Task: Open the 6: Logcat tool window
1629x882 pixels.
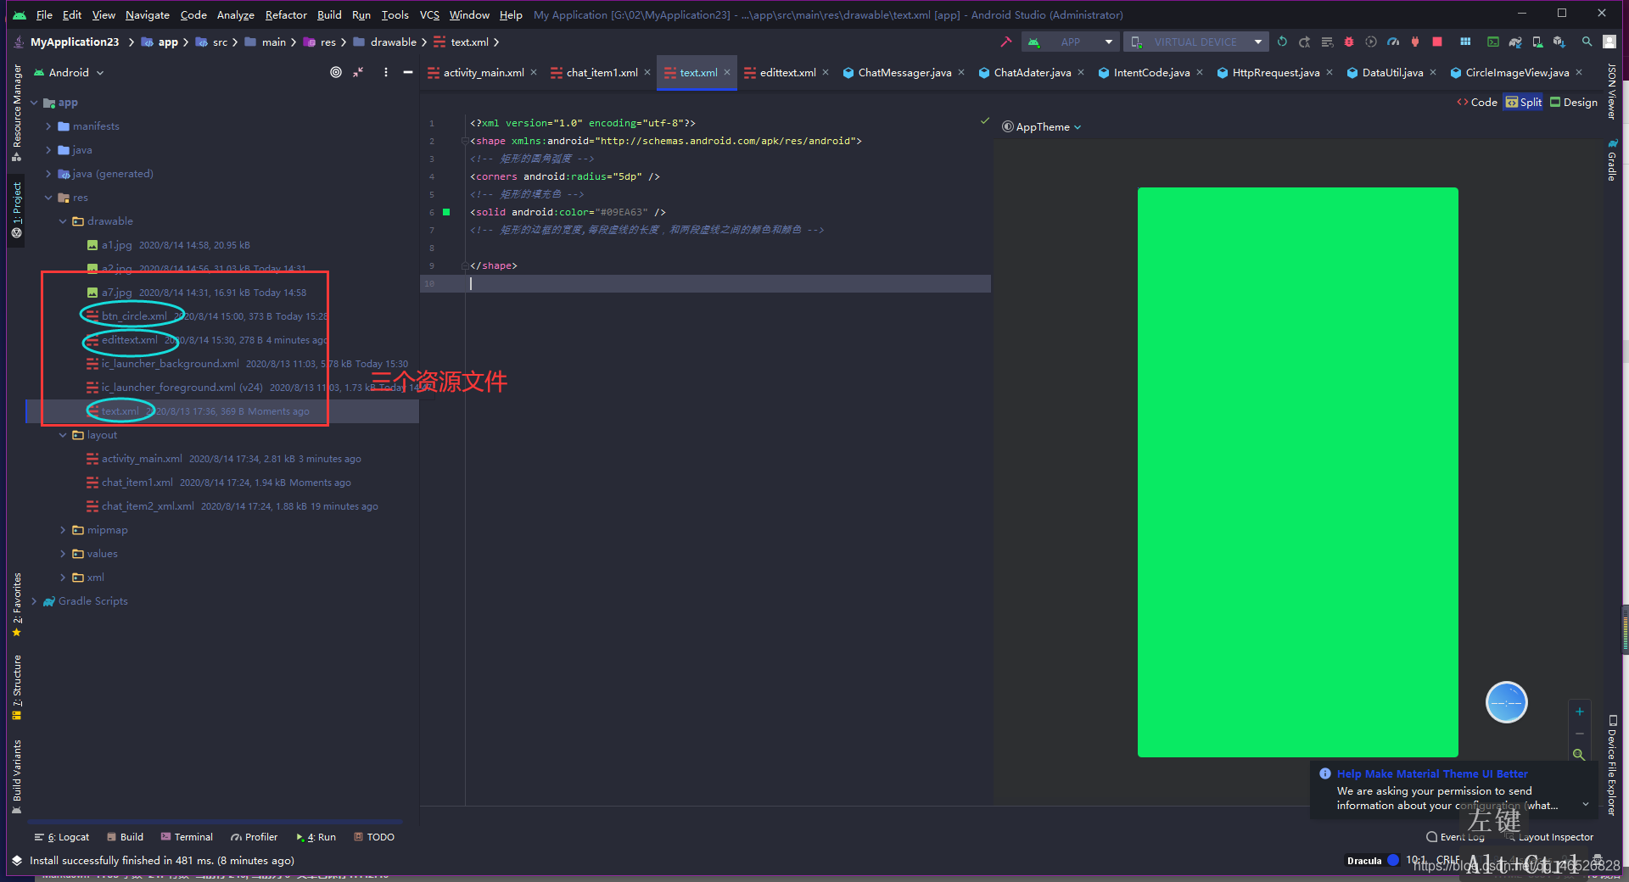Action: tap(62, 837)
